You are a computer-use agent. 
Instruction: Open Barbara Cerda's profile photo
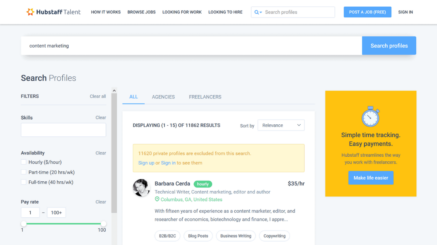(x=141, y=188)
